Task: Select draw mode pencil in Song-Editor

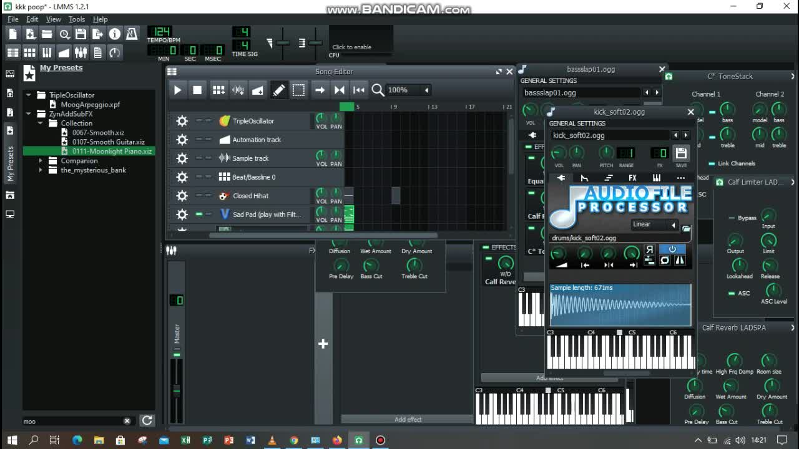Action: 278,90
